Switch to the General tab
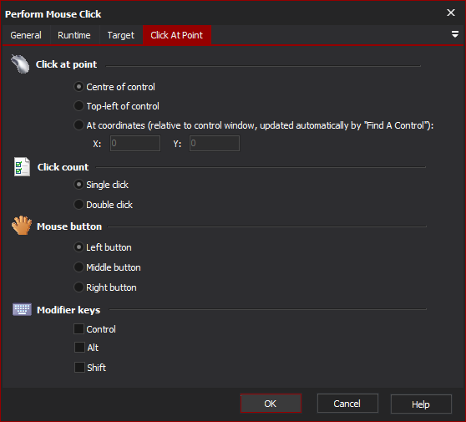The image size is (466, 422). [x=26, y=35]
